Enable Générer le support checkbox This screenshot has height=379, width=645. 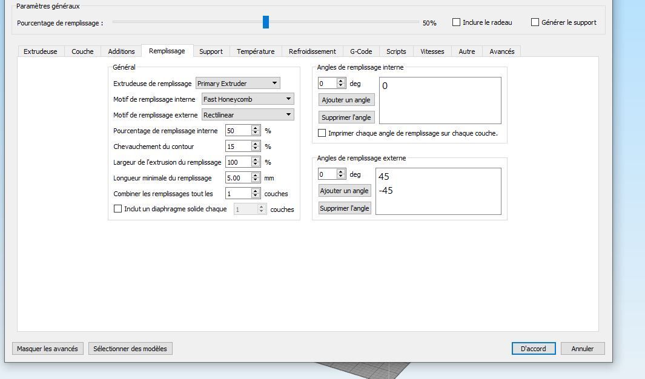point(535,22)
